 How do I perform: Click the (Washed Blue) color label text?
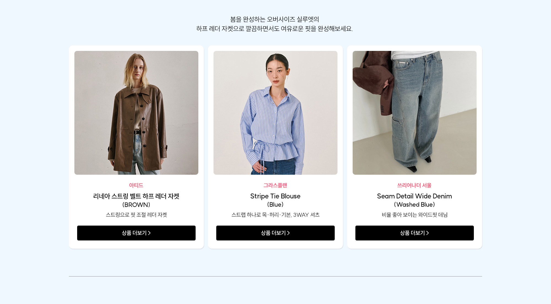414,205
